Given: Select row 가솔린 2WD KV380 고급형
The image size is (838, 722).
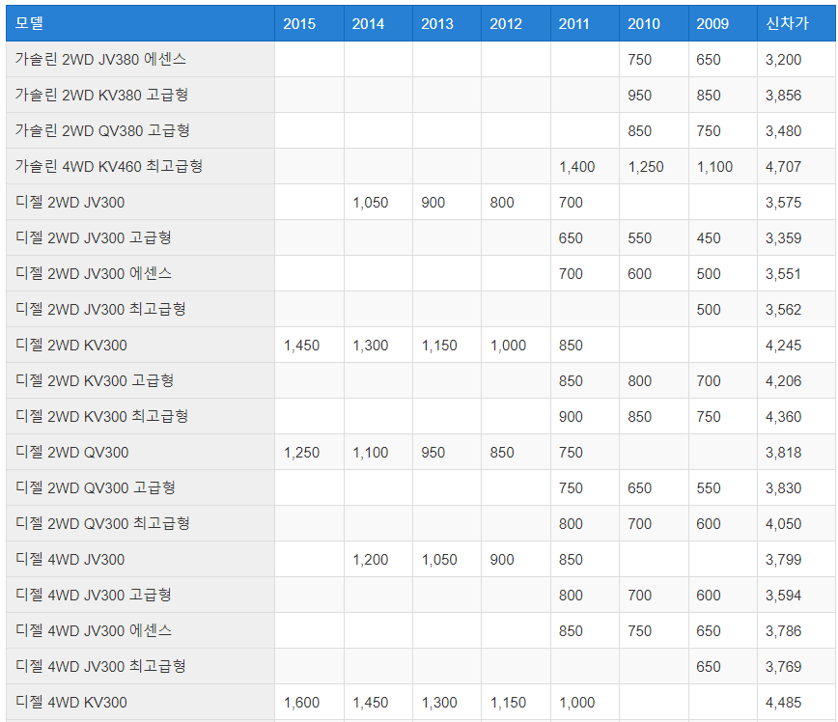Looking at the screenshot, I should click(421, 96).
